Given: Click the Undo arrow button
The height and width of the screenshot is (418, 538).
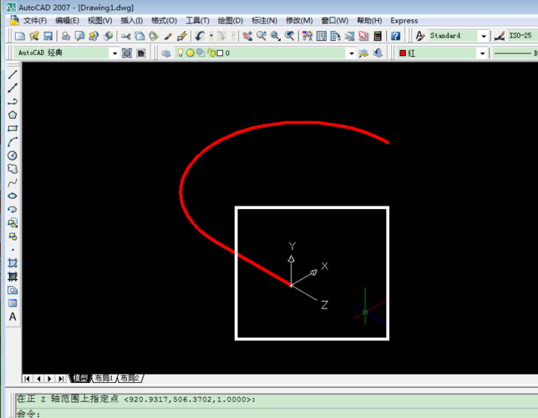Looking at the screenshot, I should pos(200,36).
